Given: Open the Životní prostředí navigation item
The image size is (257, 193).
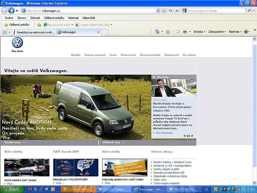Looking at the screenshot, I should tap(150, 55).
